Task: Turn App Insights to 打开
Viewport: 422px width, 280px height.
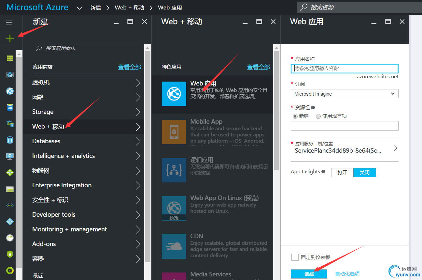Action: [342, 173]
